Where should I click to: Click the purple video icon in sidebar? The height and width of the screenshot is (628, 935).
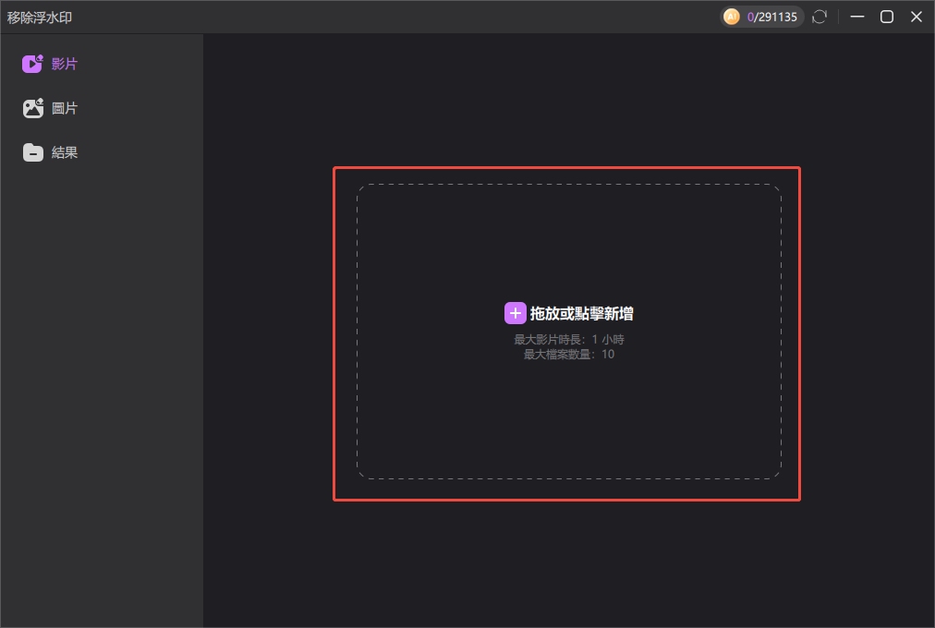click(x=33, y=64)
